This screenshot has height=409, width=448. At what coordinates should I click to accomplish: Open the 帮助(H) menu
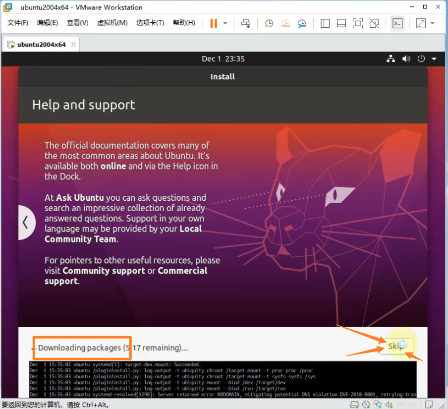184,23
